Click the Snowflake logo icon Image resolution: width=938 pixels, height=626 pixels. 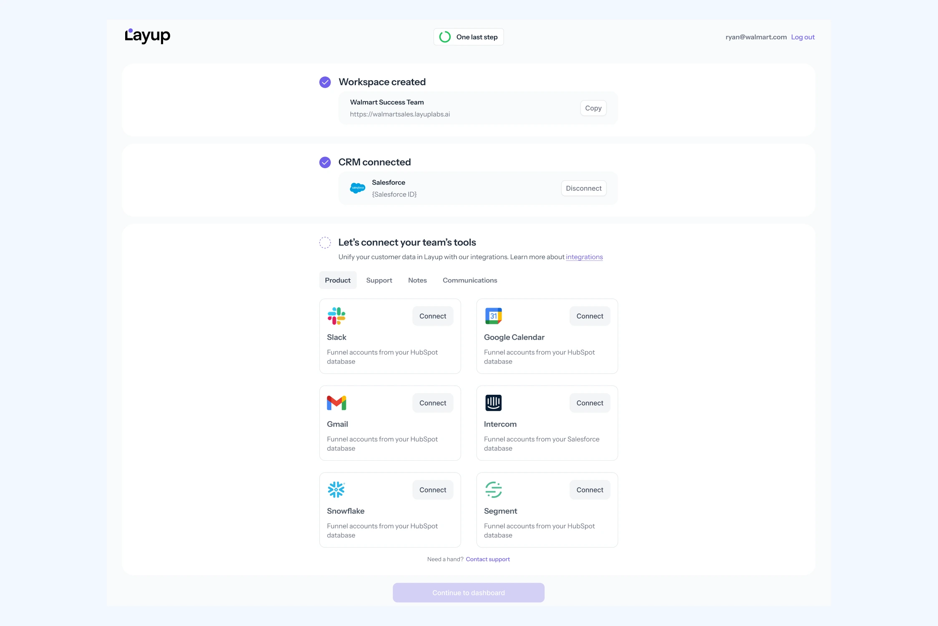click(336, 490)
